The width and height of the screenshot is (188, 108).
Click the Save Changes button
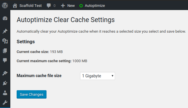point(32,94)
